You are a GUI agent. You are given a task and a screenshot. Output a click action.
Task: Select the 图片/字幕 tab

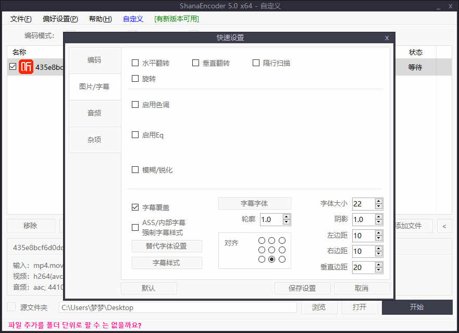(x=94, y=87)
